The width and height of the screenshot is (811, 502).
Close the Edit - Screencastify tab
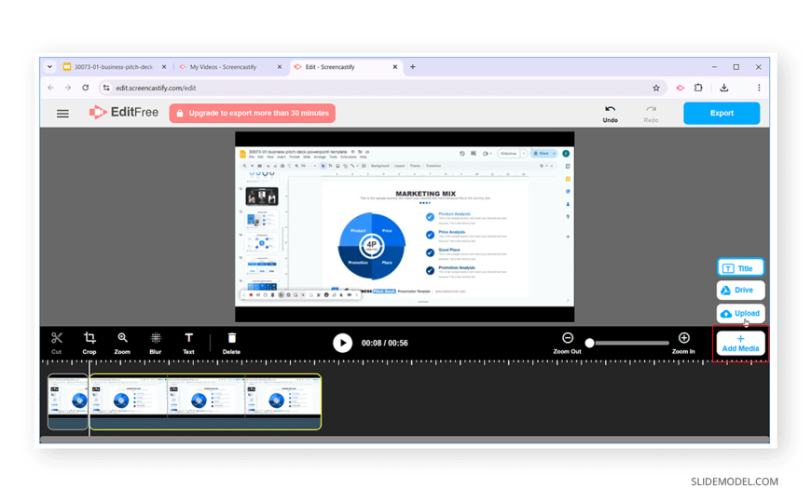(x=394, y=67)
